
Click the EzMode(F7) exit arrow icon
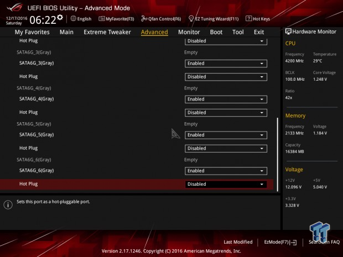click(294, 242)
